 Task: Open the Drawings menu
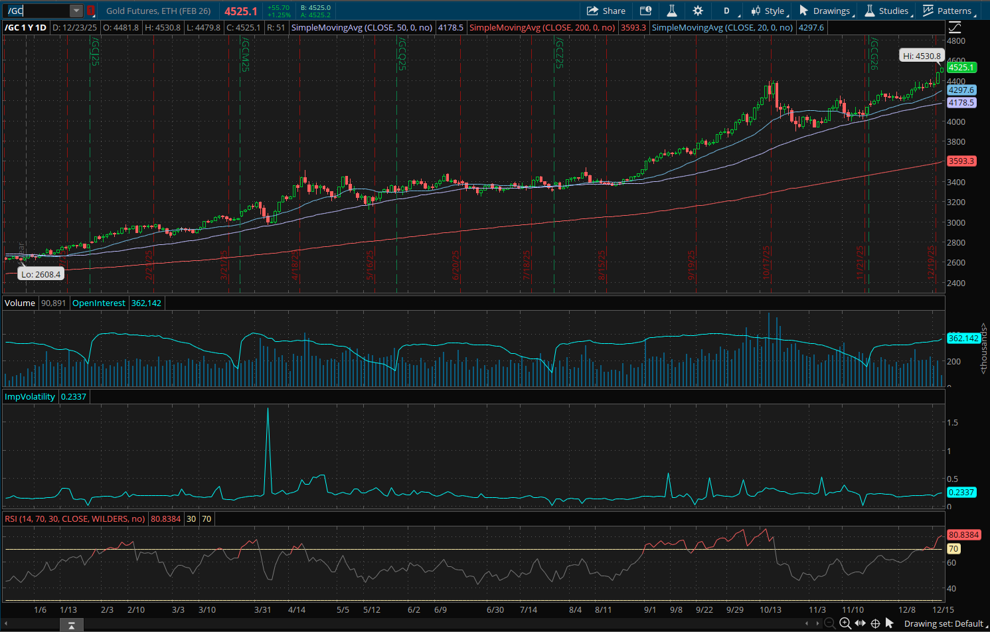825,11
